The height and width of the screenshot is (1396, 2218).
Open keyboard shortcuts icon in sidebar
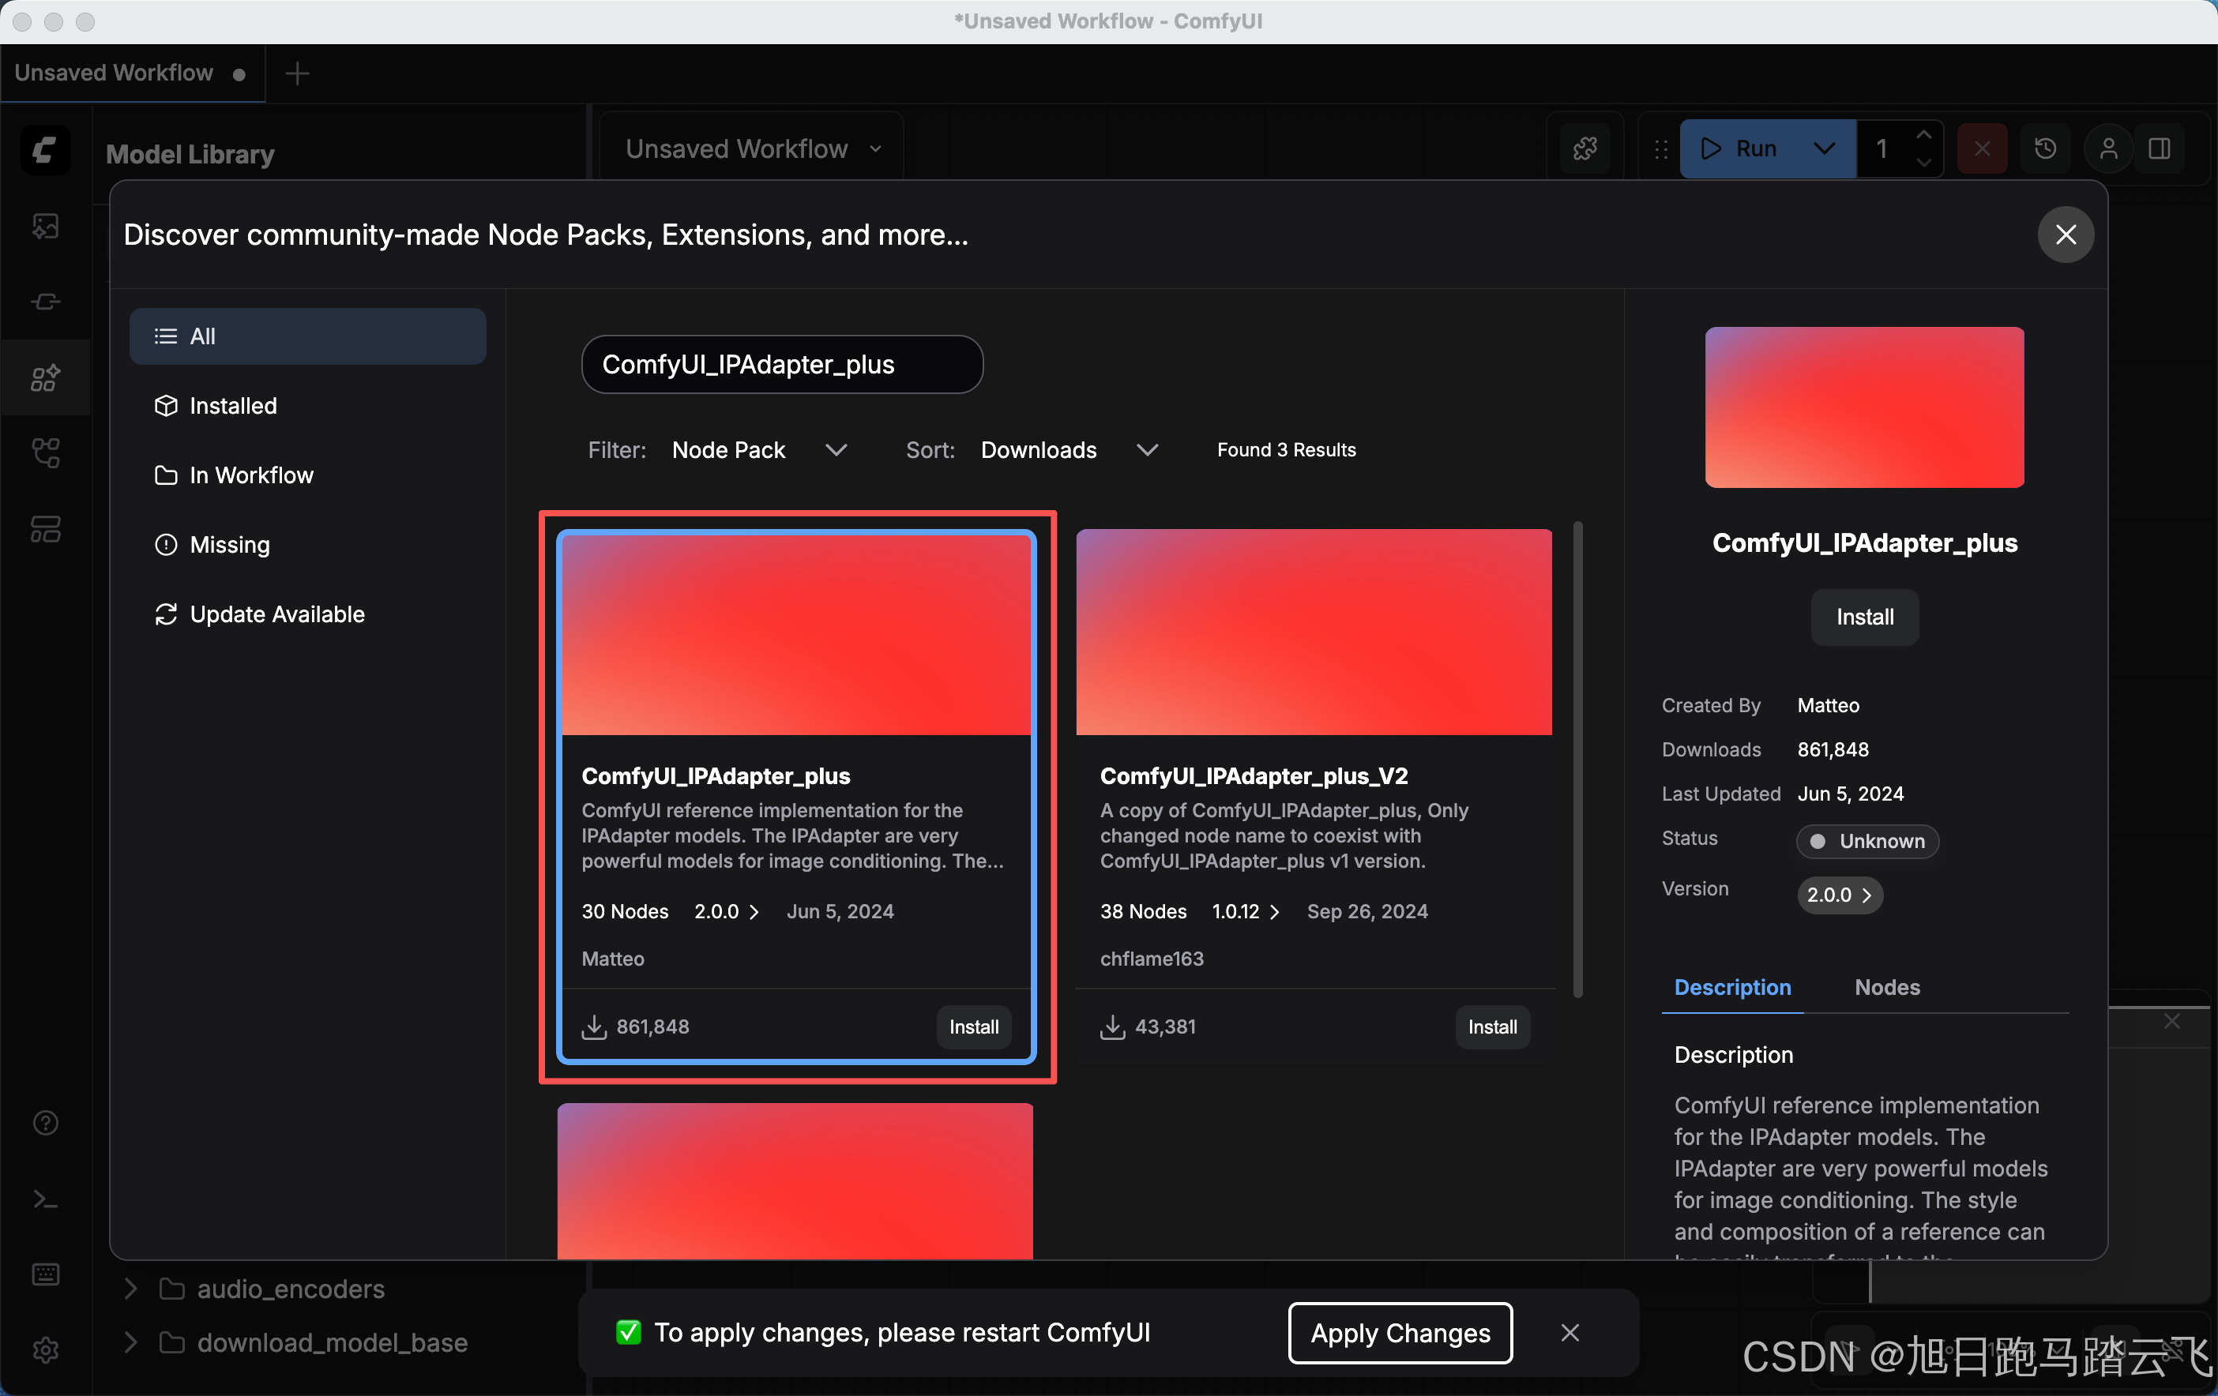(45, 1274)
